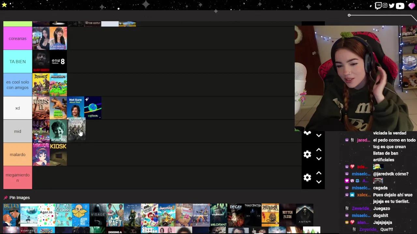Select the xd tier label
This screenshot has height=234, width=417.
coord(18,108)
